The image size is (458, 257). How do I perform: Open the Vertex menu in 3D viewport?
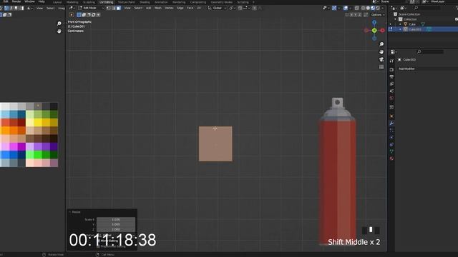pyautogui.click(x=169, y=8)
